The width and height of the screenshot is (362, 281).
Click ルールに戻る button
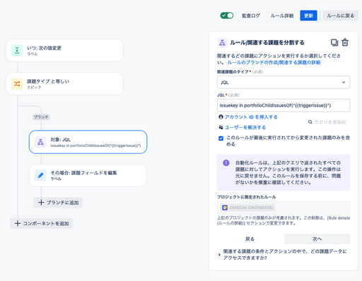click(x=341, y=16)
